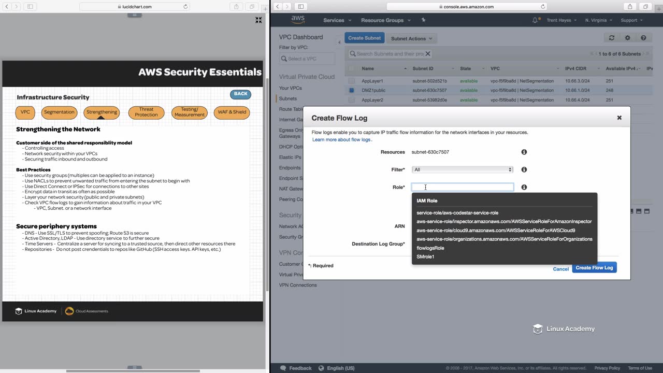Viewport: 663px width, 373px height.
Task: Go back in the AWS console Safari window
Action: [277, 7]
